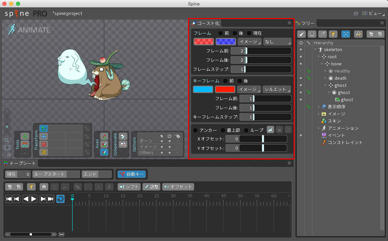388x241 pixels.
Task: Click the bones brush icon in tree toolbar
Action: point(301,34)
